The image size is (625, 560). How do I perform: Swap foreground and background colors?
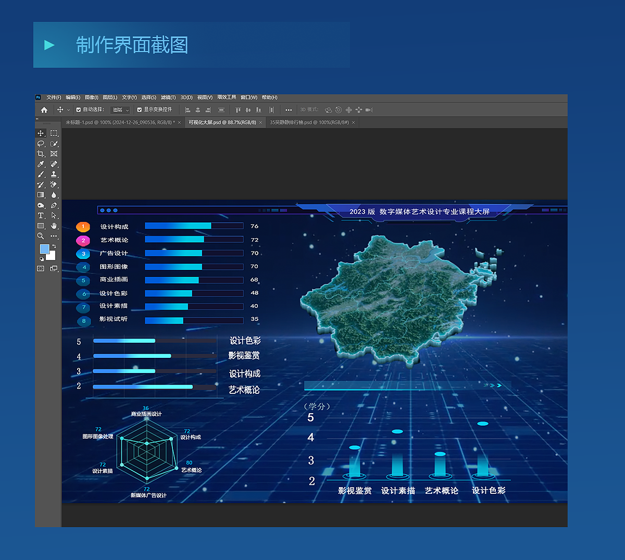(54, 246)
